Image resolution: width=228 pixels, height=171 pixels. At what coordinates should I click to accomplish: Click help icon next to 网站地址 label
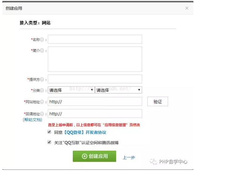42,102
